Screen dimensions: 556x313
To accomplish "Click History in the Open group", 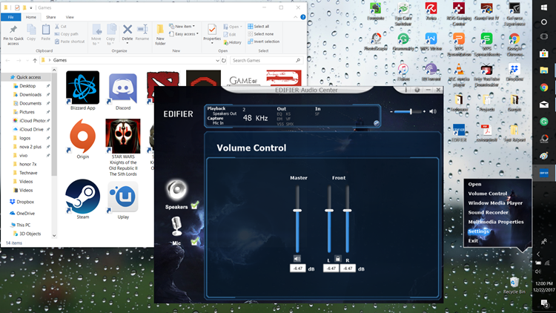I will (232, 42).
